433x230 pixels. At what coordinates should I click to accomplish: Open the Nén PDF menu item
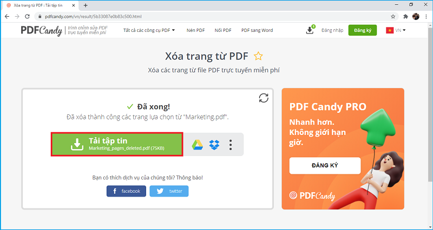click(x=195, y=30)
